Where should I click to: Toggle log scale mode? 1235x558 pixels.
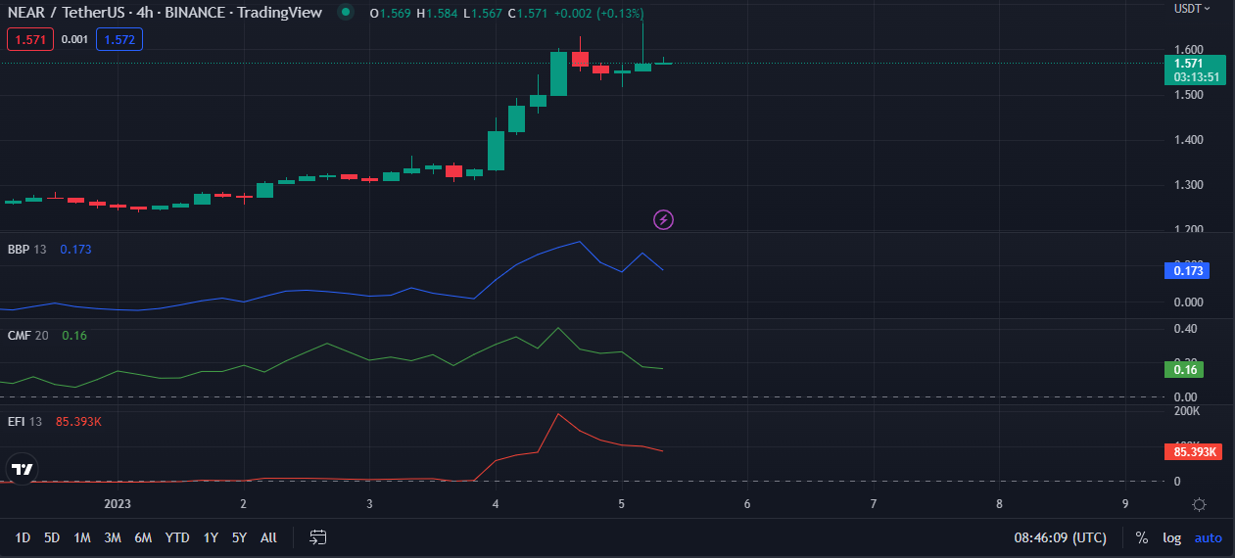click(1171, 537)
